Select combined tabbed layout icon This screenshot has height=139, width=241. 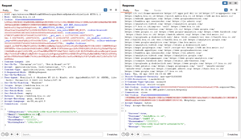pos(236,3)
